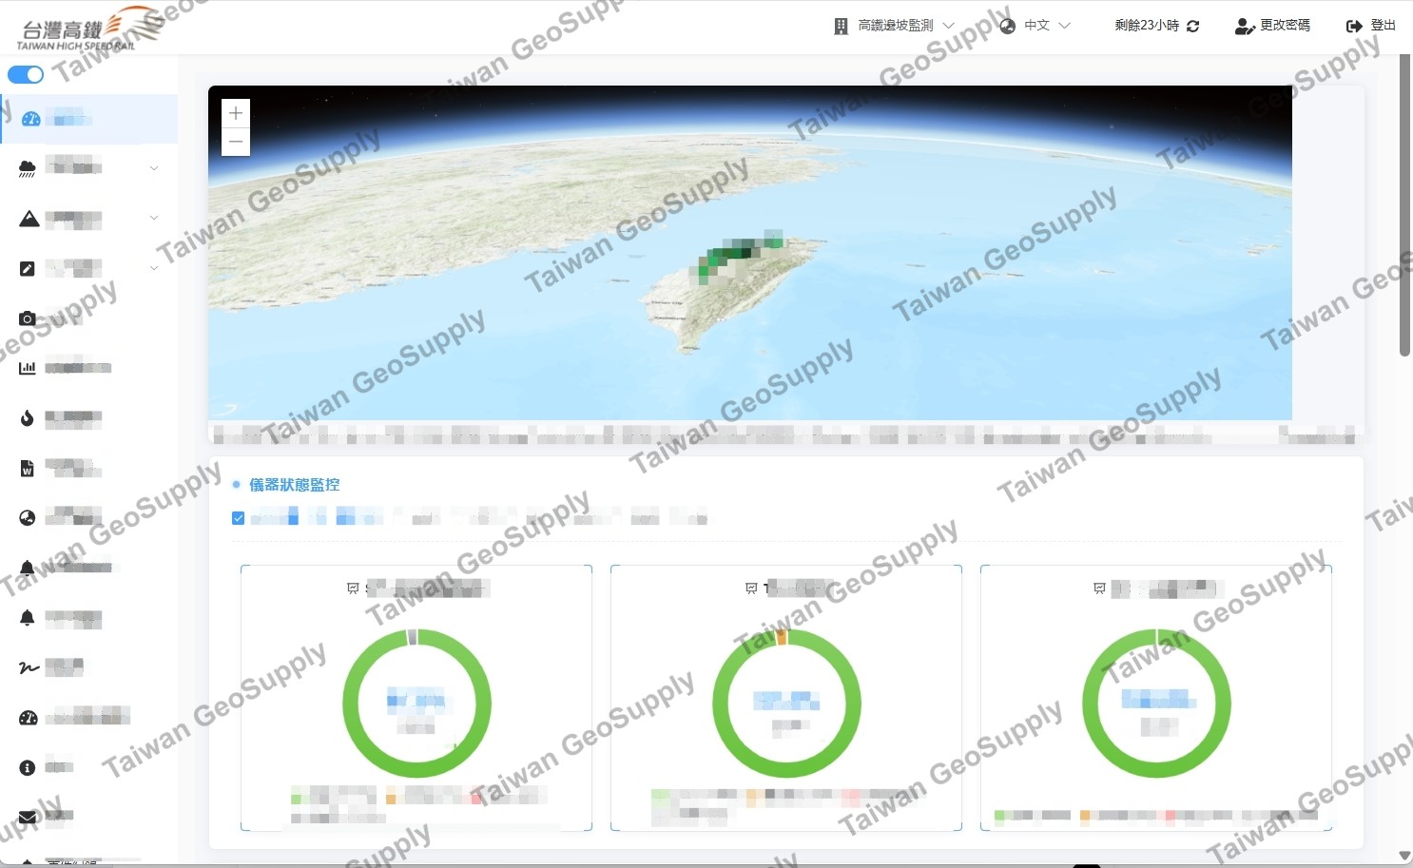Screen dimensions: 1413x868
Task: Click the third green donut chart
Action: 1156,704
